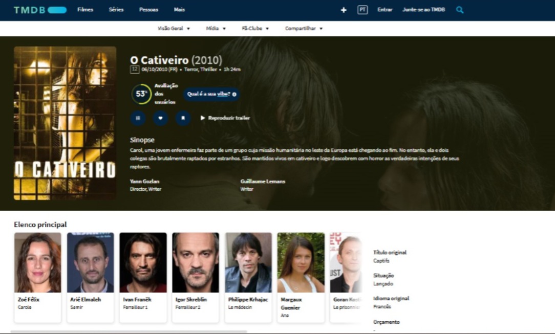Screen dimensions: 555x334
Task: Expand the Mídia dropdown
Action: pos(216,29)
